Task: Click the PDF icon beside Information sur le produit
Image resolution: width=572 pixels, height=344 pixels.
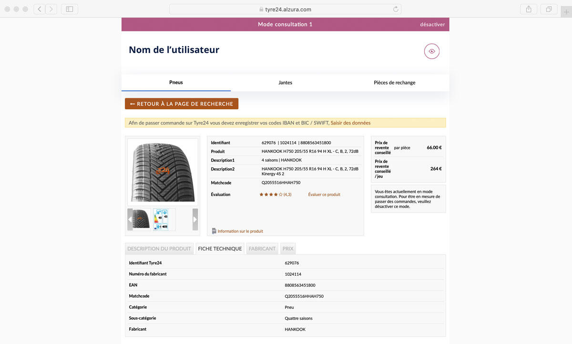Action: tap(214, 231)
